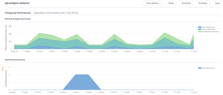Click the 17:13:19 label on delay chart
Image resolution: width=223 pixels, height=95 pixels.
click(x=194, y=51)
